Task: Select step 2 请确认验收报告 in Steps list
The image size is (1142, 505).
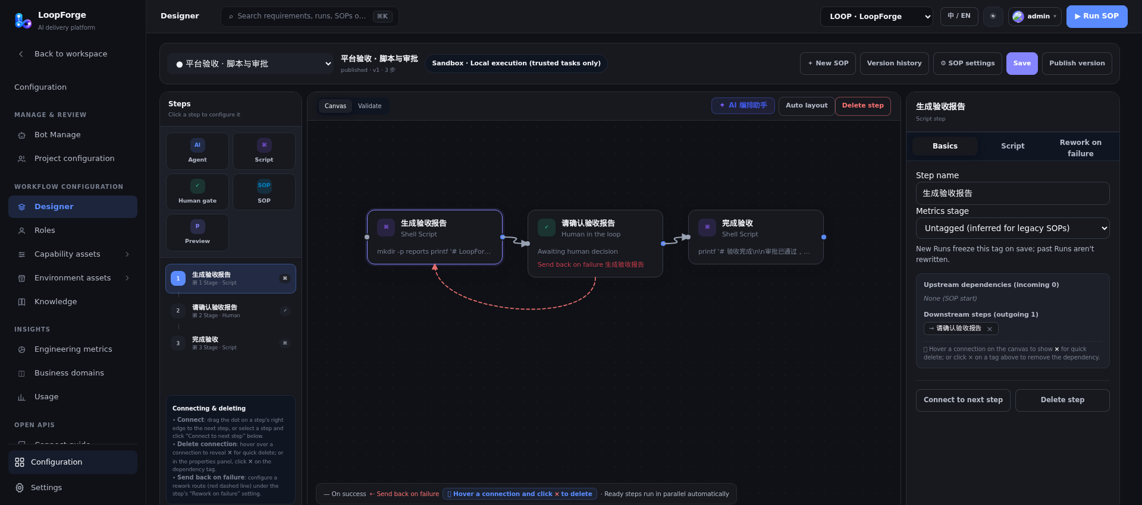Action: [231, 311]
